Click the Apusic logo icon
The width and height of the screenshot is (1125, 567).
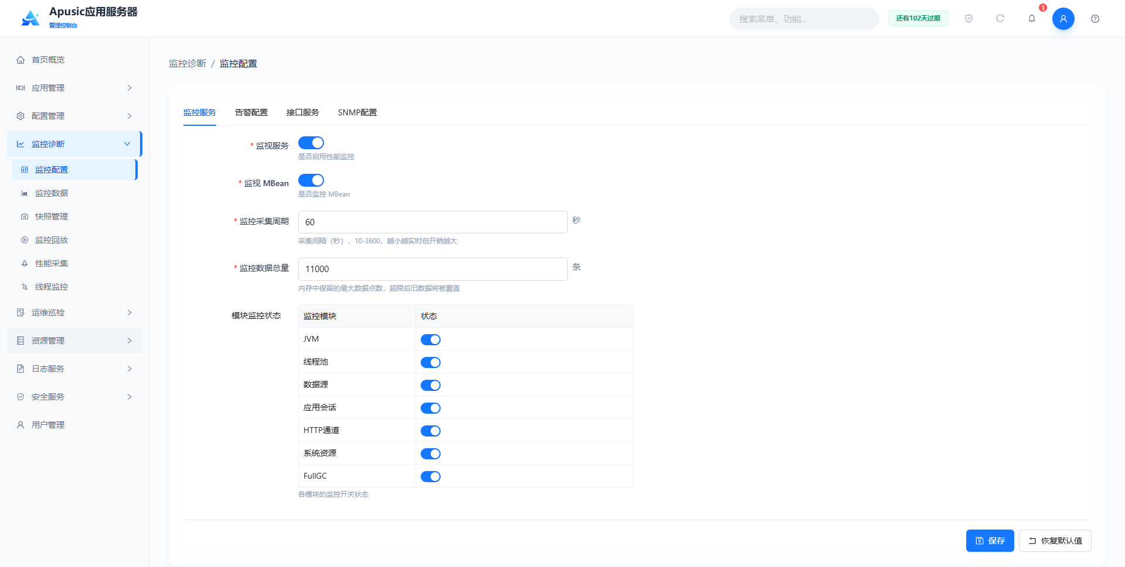(x=30, y=18)
